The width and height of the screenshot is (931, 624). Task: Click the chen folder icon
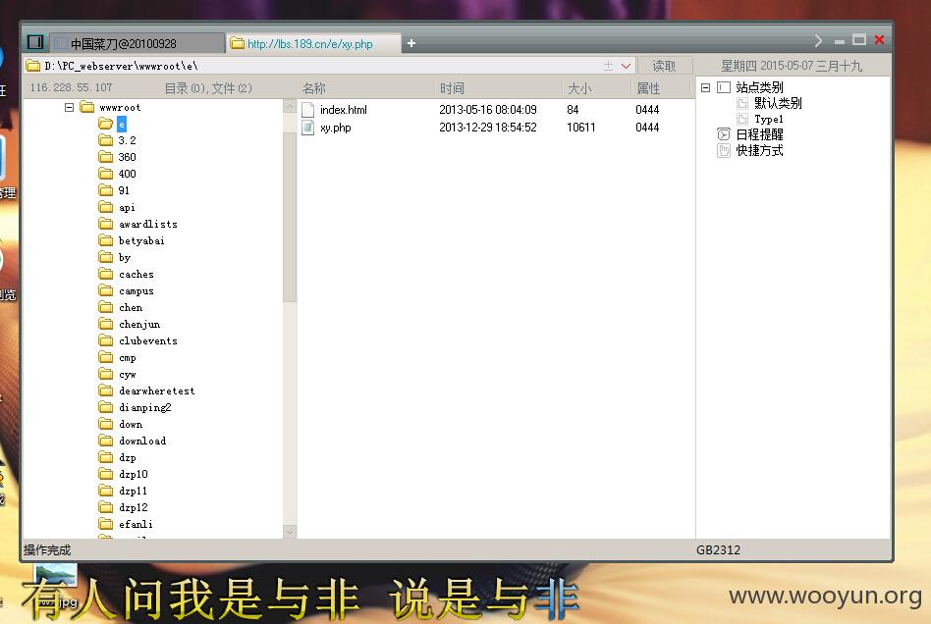(x=106, y=307)
